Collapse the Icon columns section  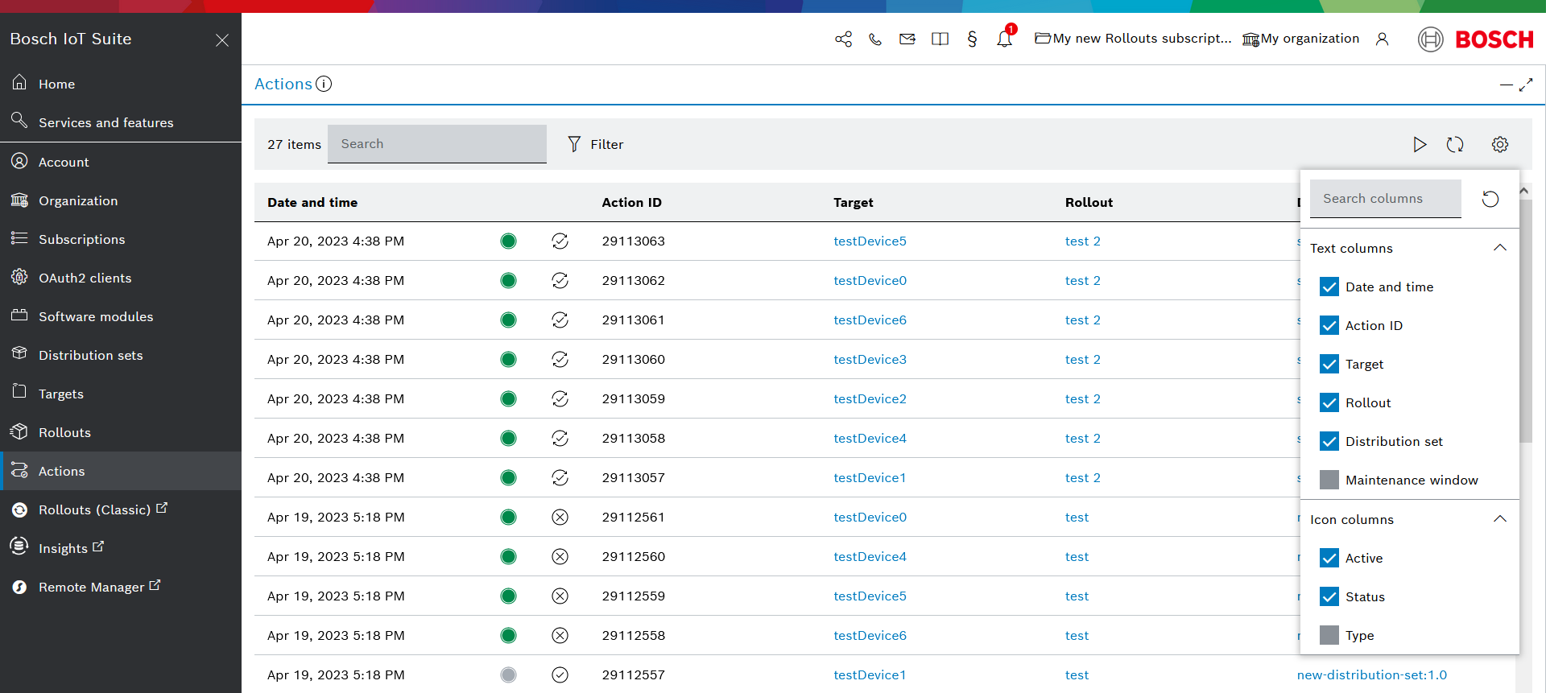[x=1499, y=519]
